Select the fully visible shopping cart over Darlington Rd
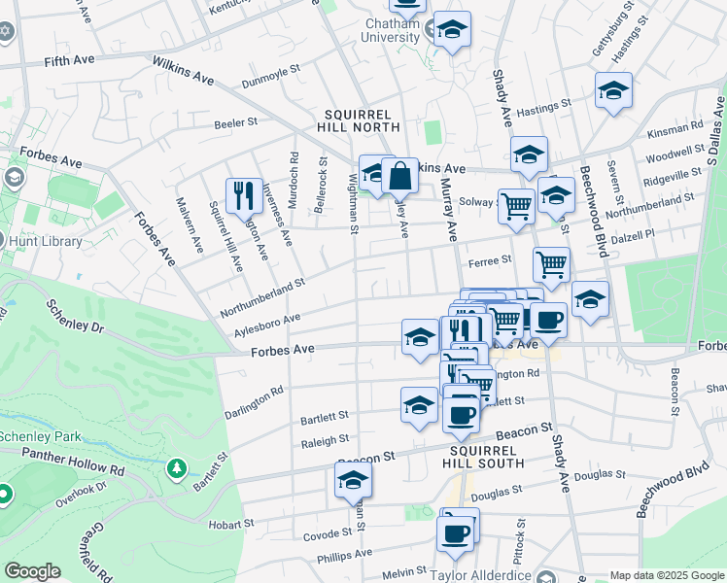 click(x=480, y=385)
